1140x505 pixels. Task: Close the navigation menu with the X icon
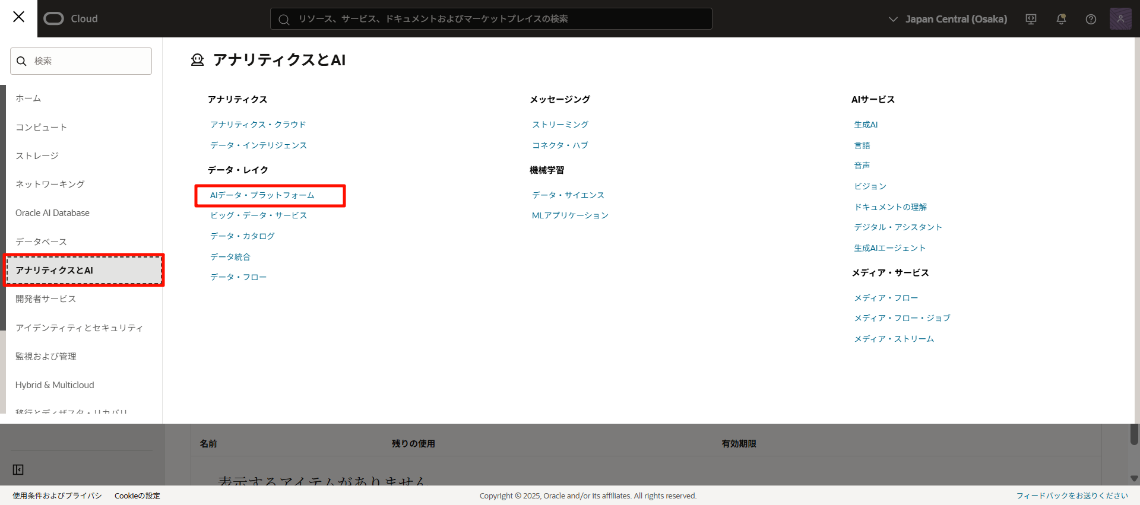tap(18, 17)
